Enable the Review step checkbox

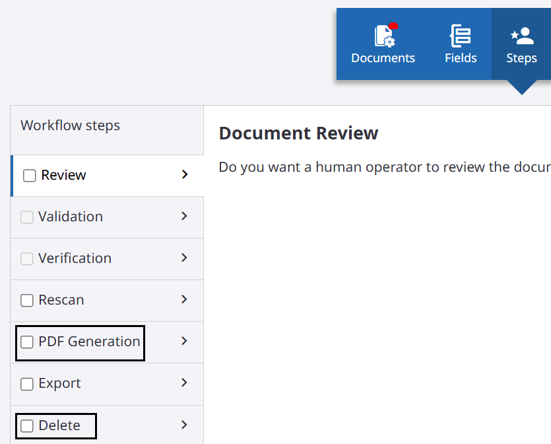(x=28, y=174)
